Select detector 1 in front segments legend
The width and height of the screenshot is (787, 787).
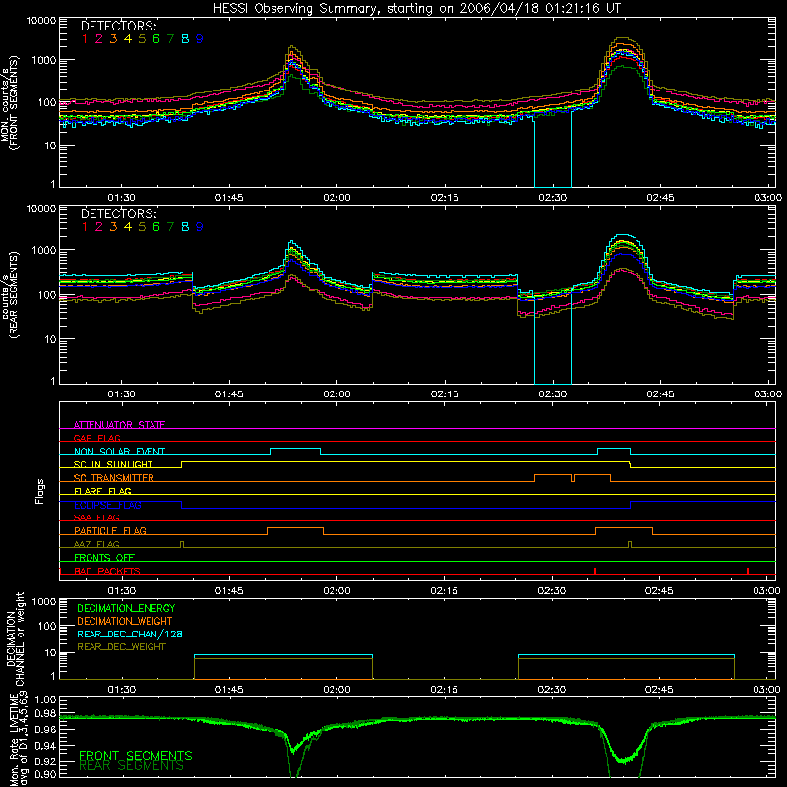point(85,39)
